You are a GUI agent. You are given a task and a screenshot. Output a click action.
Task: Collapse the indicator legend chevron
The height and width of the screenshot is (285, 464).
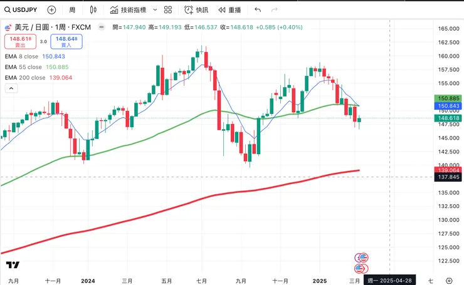coord(11,89)
